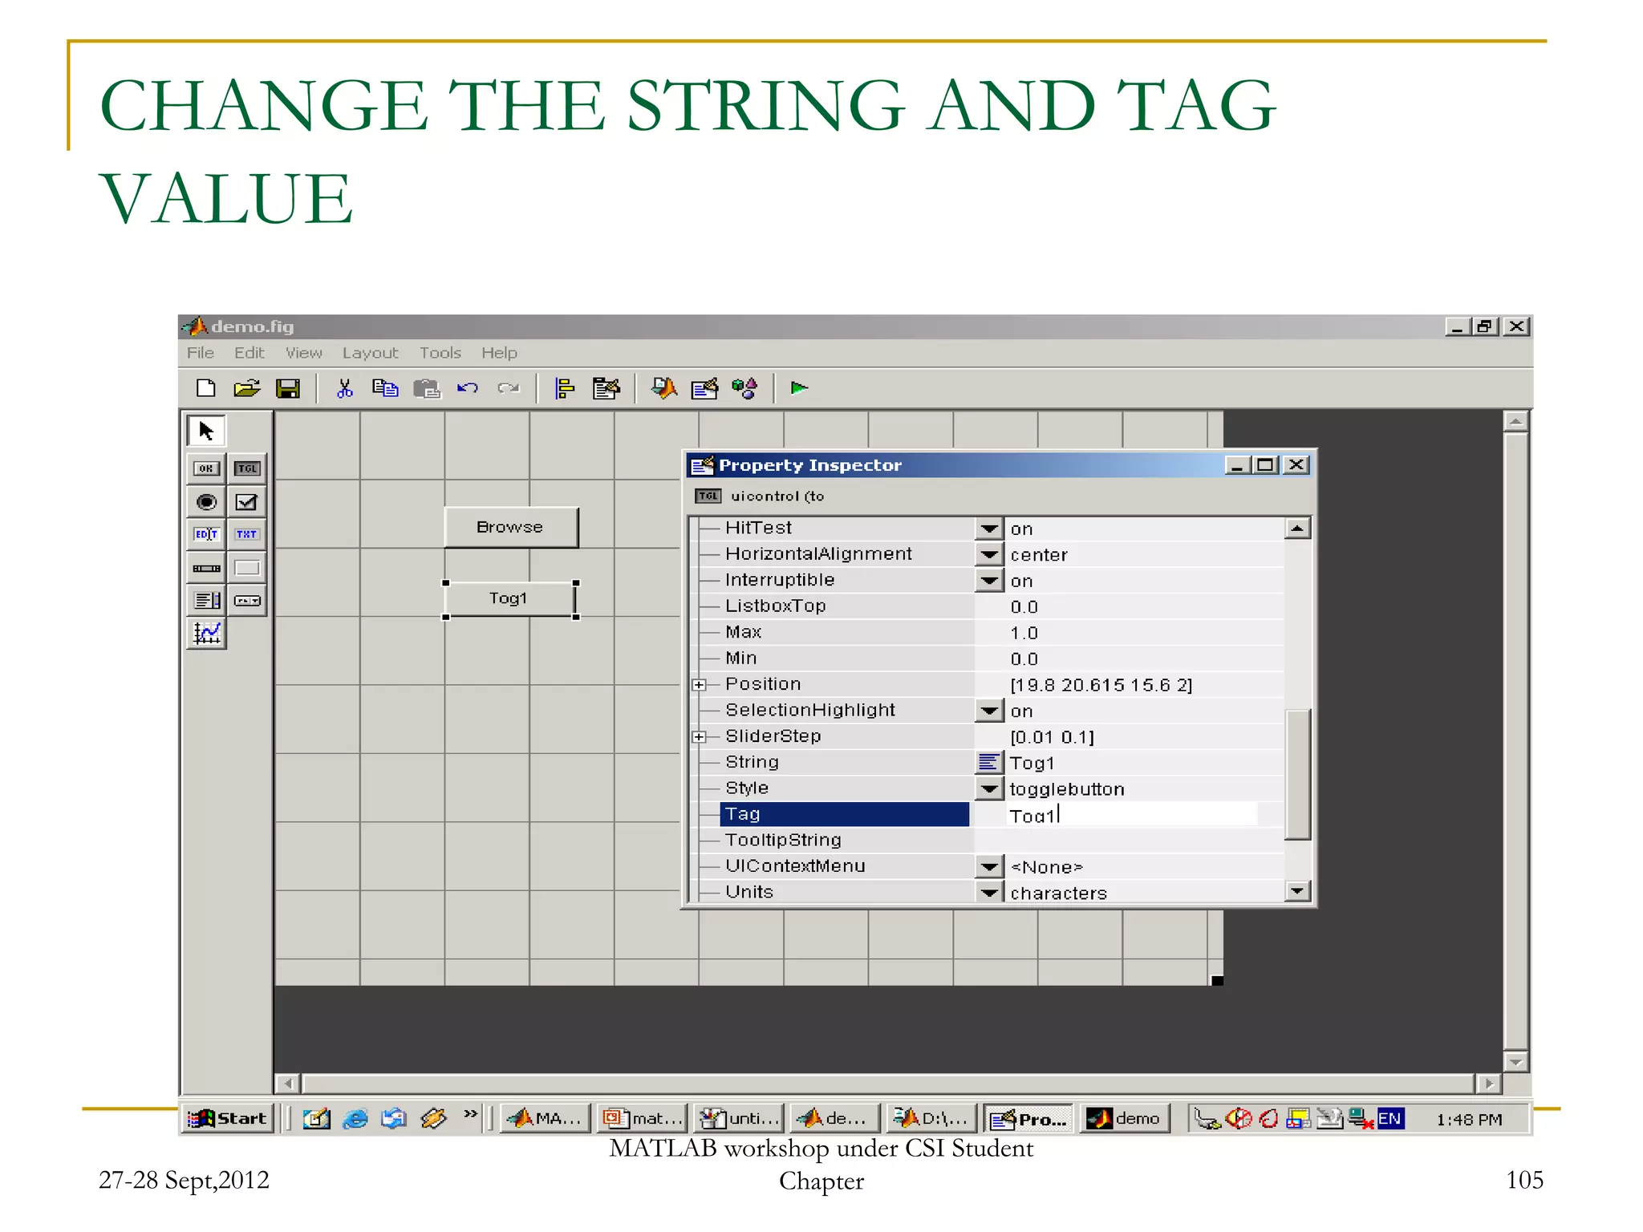Click the Browse push button

click(x=511, y=527)
